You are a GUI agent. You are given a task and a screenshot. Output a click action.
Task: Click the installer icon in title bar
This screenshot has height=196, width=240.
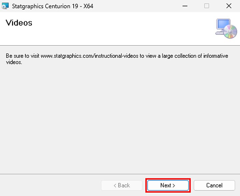[x=5, y=6]
